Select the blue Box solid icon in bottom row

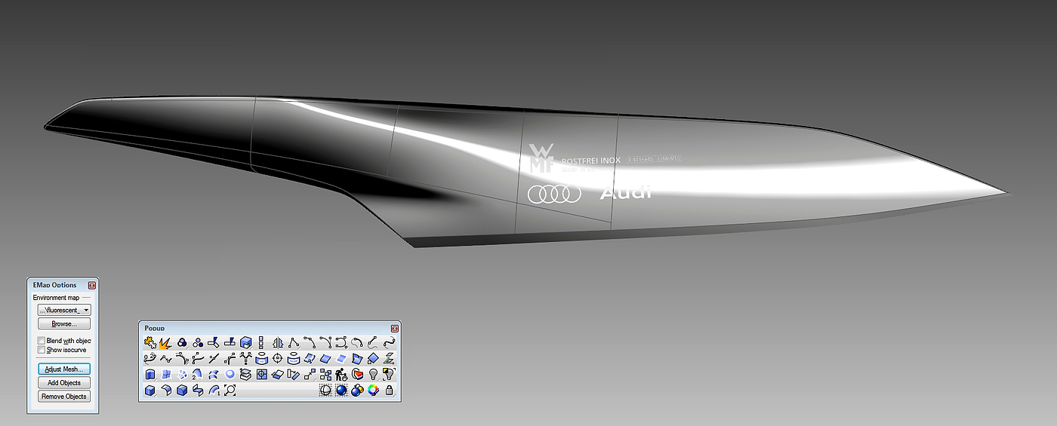(150, 391)
